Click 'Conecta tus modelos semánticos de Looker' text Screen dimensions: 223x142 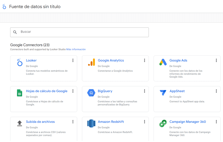coord(47,72)
